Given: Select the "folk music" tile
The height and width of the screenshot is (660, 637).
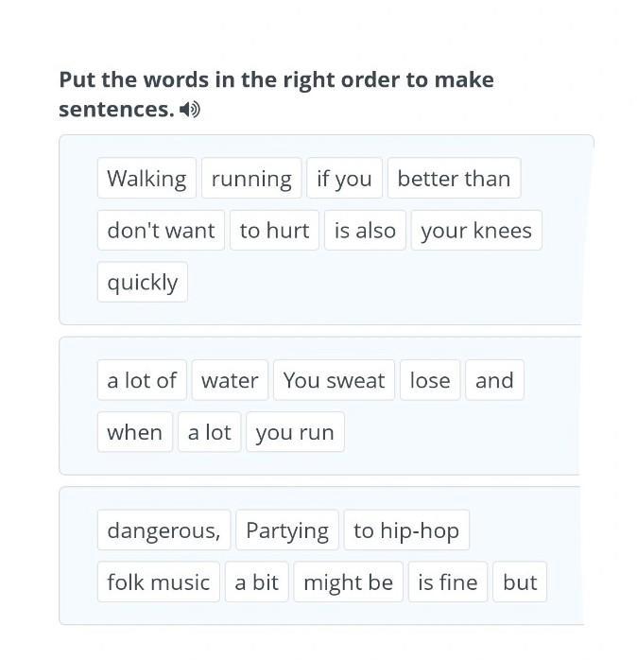Looking at the screenshot, I should pos(158,582).
